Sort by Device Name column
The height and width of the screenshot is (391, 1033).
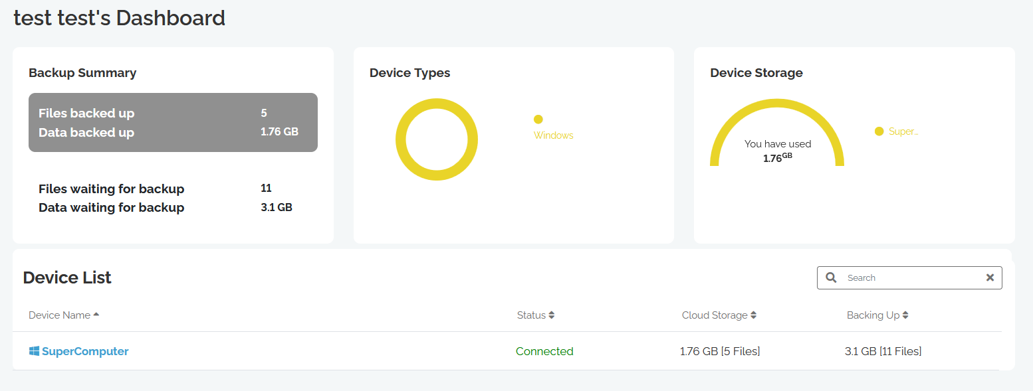(64, 315)
